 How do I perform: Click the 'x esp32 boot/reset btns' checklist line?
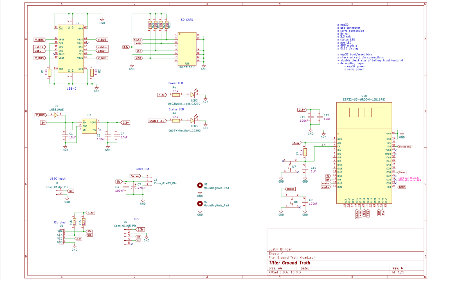pyautogui.click(x=354, y=55)
